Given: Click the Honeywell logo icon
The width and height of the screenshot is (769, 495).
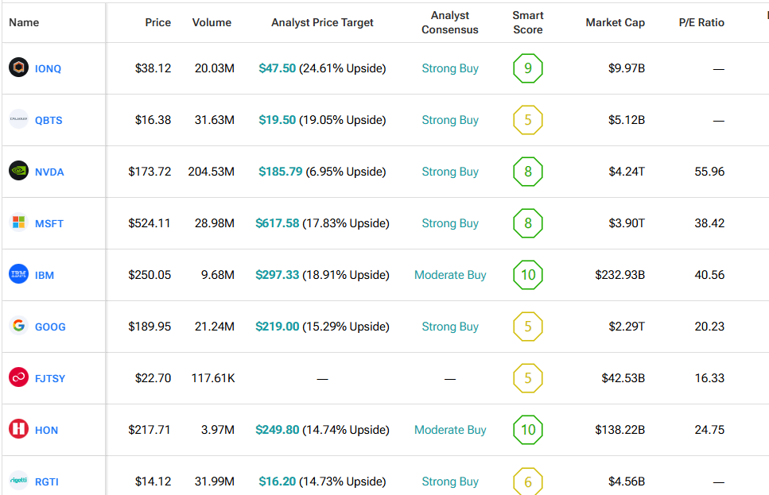Looking at the screenshot, I should click(18, 430).
